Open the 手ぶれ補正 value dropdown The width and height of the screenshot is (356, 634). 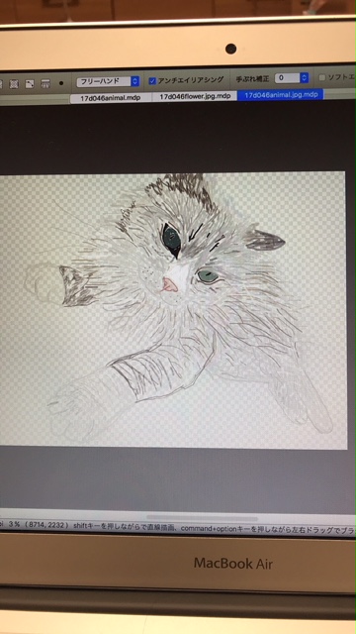pos(292,77)
